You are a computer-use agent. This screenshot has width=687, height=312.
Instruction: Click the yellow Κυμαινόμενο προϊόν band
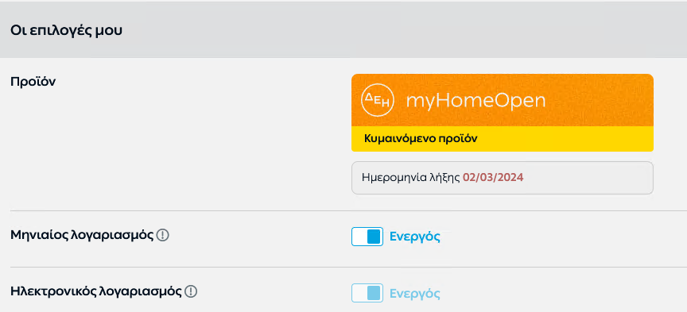[502, 139]
